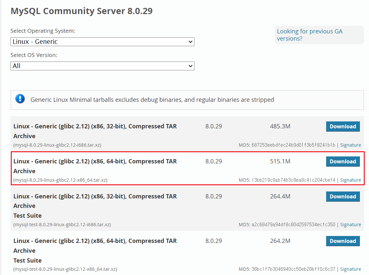Image resolution: width=369 pixels, height=275 pixels.
Task: Open the Select Operating System dropdown
Action: tap(102, 42)
